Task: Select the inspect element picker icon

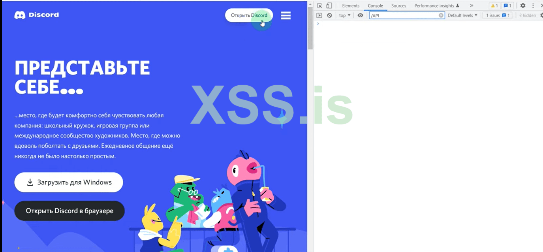Action: point(319,6)
